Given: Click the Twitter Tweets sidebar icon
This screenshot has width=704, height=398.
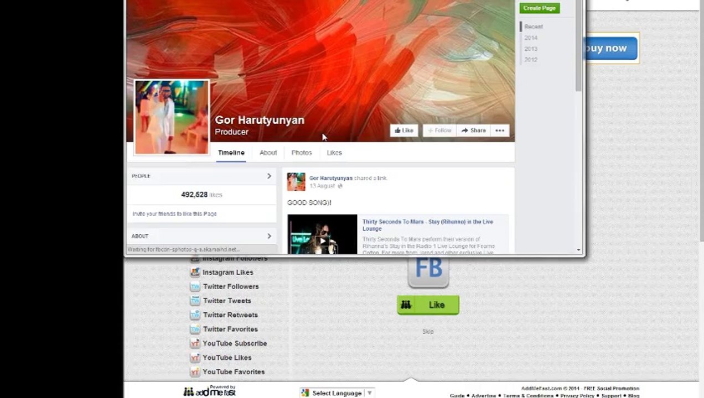Looking at the screenshot, I should tap(195, 301).
